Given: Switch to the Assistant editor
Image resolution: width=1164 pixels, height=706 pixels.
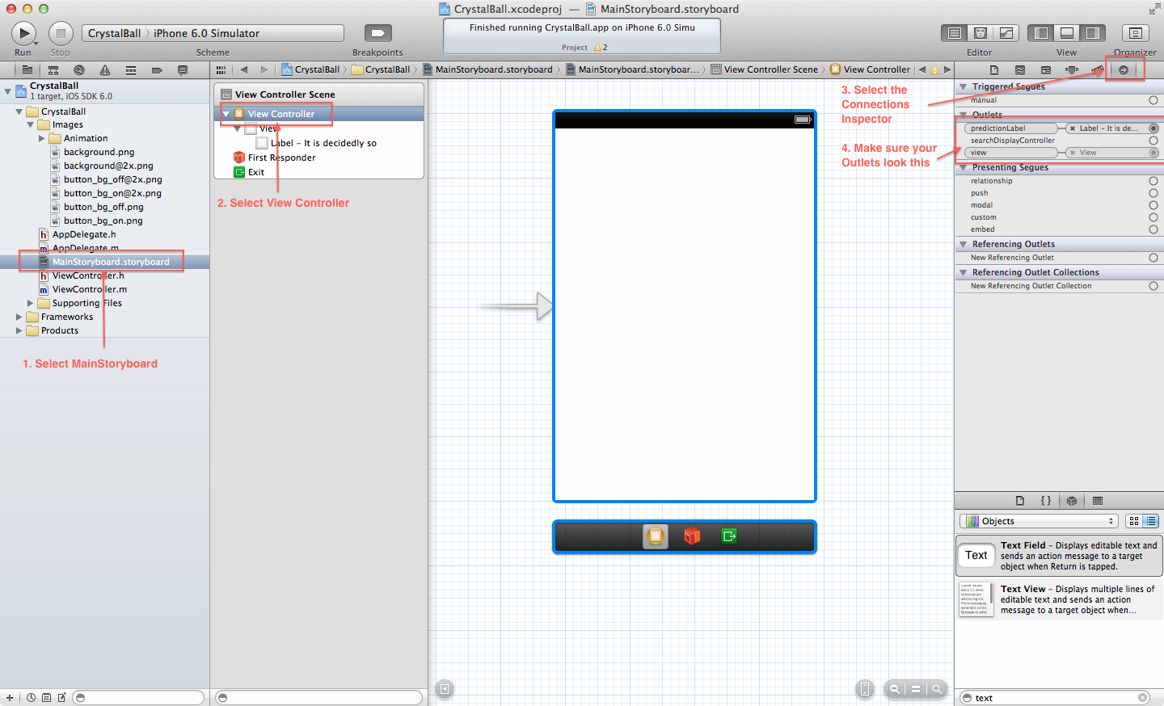Looking at the screenshot, I should click(x=981, y=33).
